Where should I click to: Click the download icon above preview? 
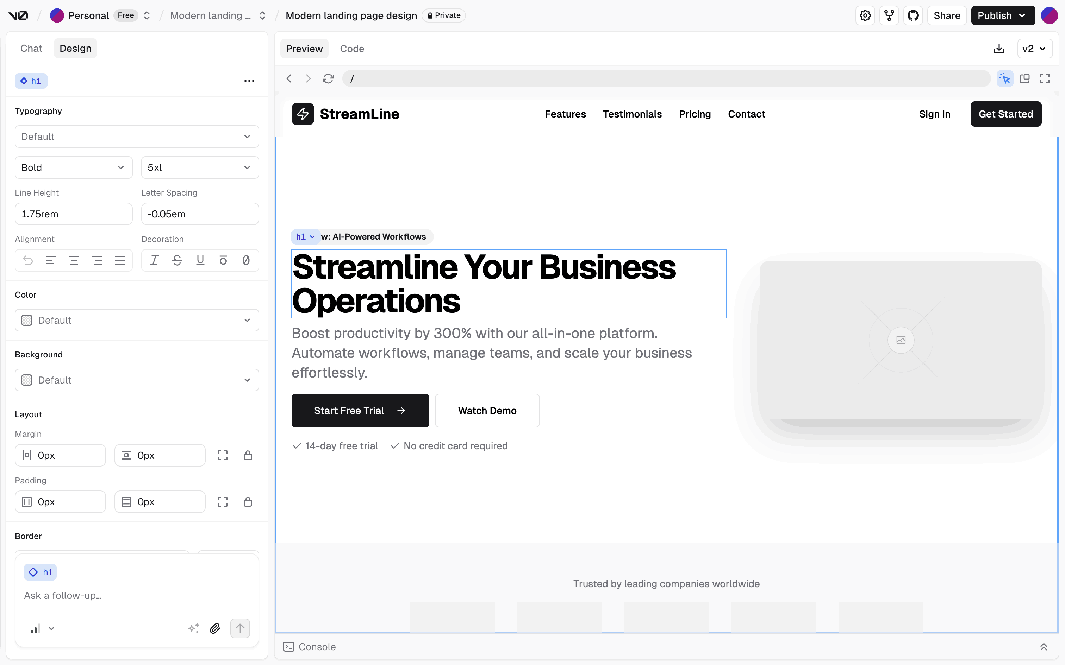pos(999,49)
